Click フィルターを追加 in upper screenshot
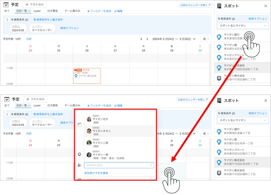Screen dimensions: 271x195 click(x=99, y=11)
